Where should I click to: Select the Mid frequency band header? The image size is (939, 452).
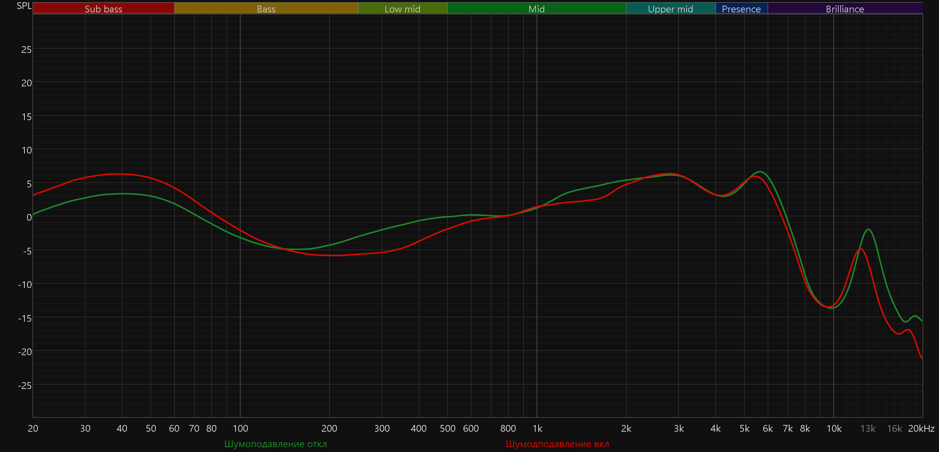click(536, 9)
